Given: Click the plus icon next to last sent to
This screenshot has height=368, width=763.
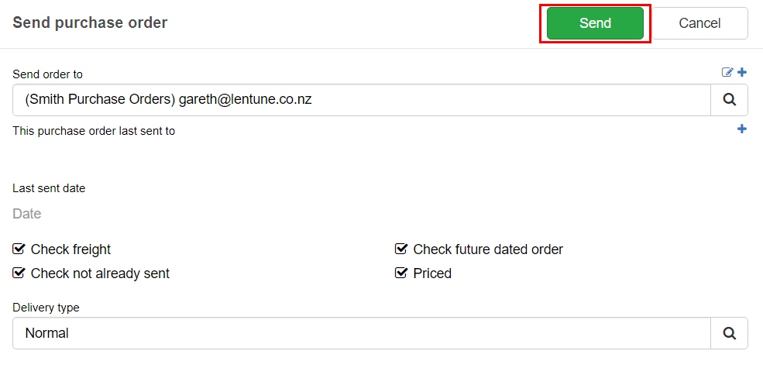Looking at the screenshot, I should [742, 129].
